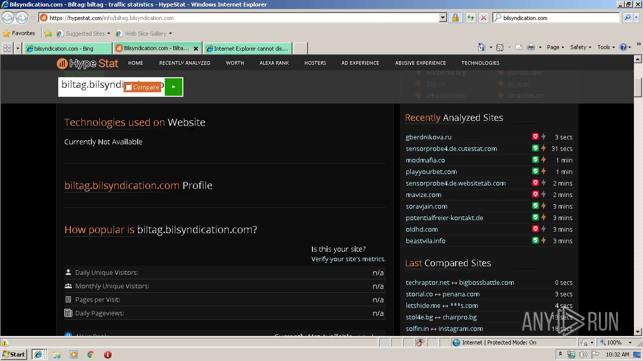Click the Windows Media Player taskbar icon
643x361 pixels.
[74, 354]
